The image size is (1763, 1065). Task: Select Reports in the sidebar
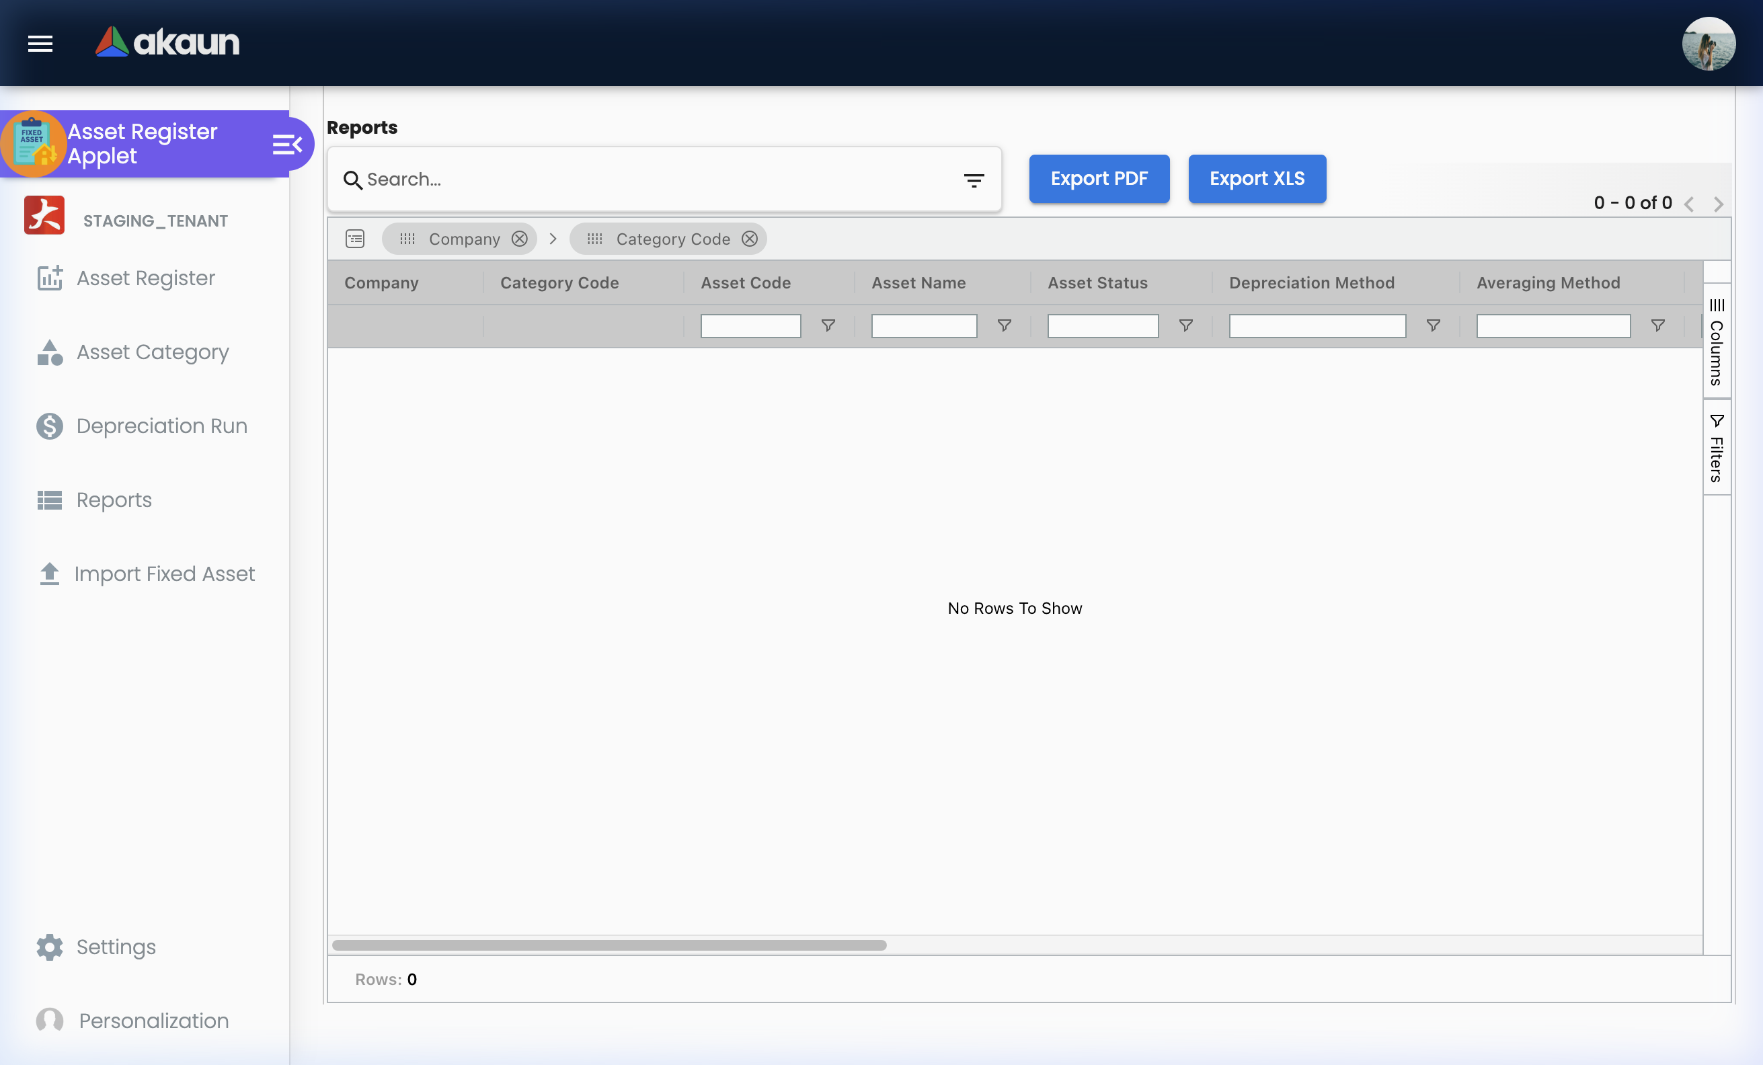(x=48, y=500)
